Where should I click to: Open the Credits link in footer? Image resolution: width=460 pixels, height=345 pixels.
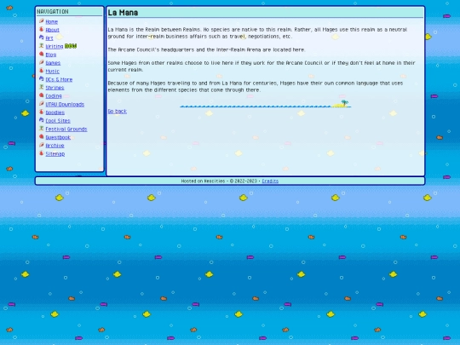pyautogui.click(x=270, y=181)
